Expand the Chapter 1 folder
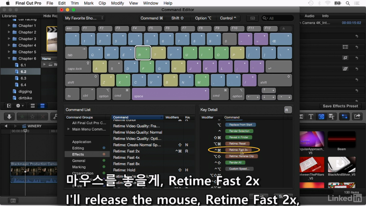 click(9, 26)
